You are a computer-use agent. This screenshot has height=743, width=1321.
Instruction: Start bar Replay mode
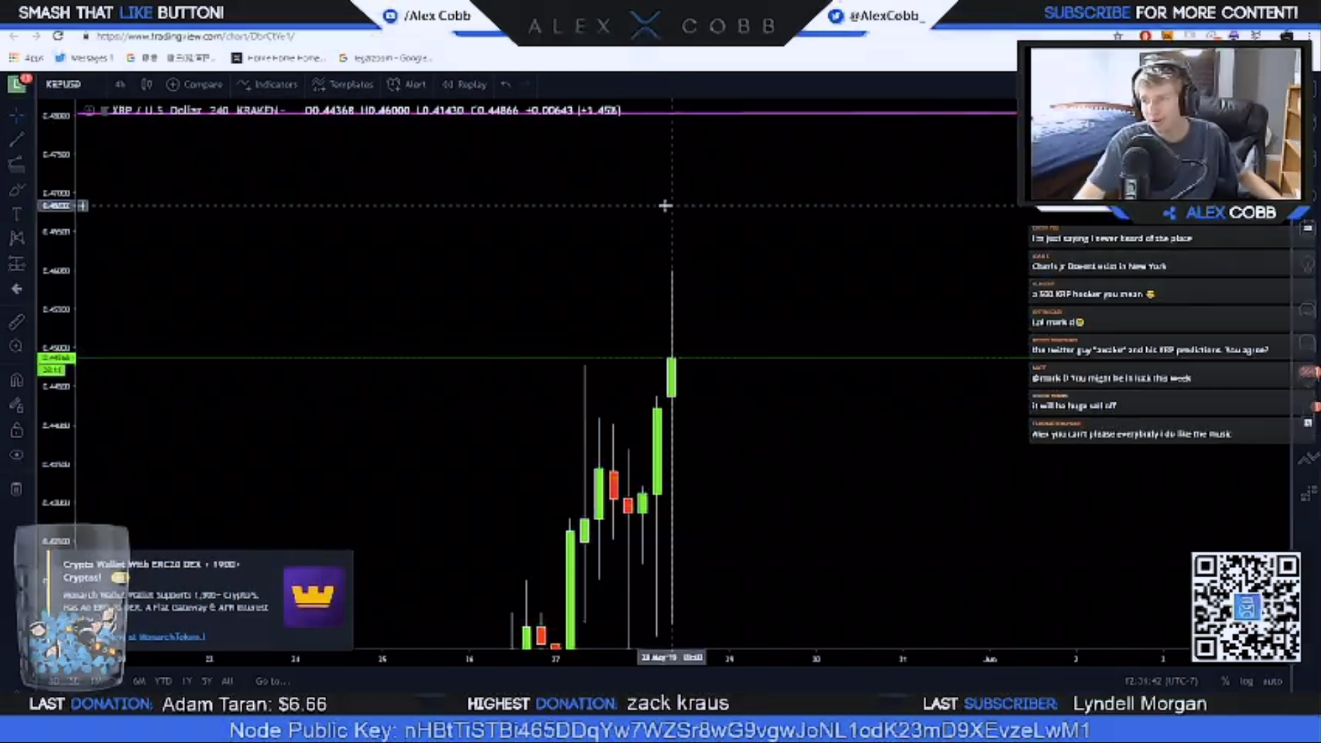coord(464,84)
